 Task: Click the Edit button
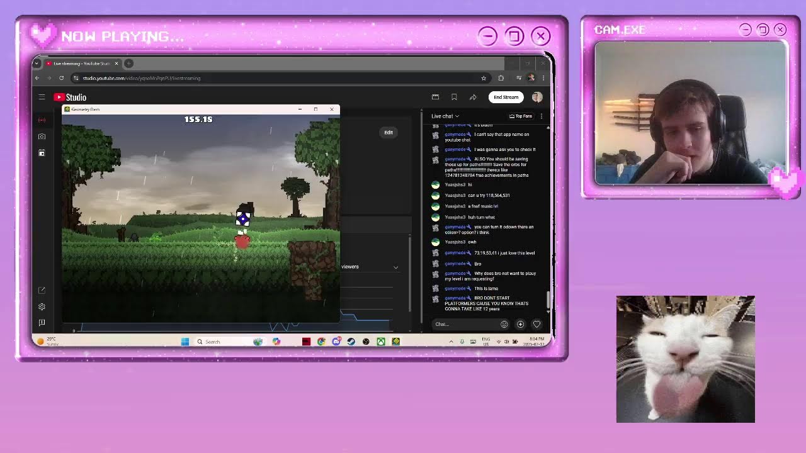[x=389, y=132]
